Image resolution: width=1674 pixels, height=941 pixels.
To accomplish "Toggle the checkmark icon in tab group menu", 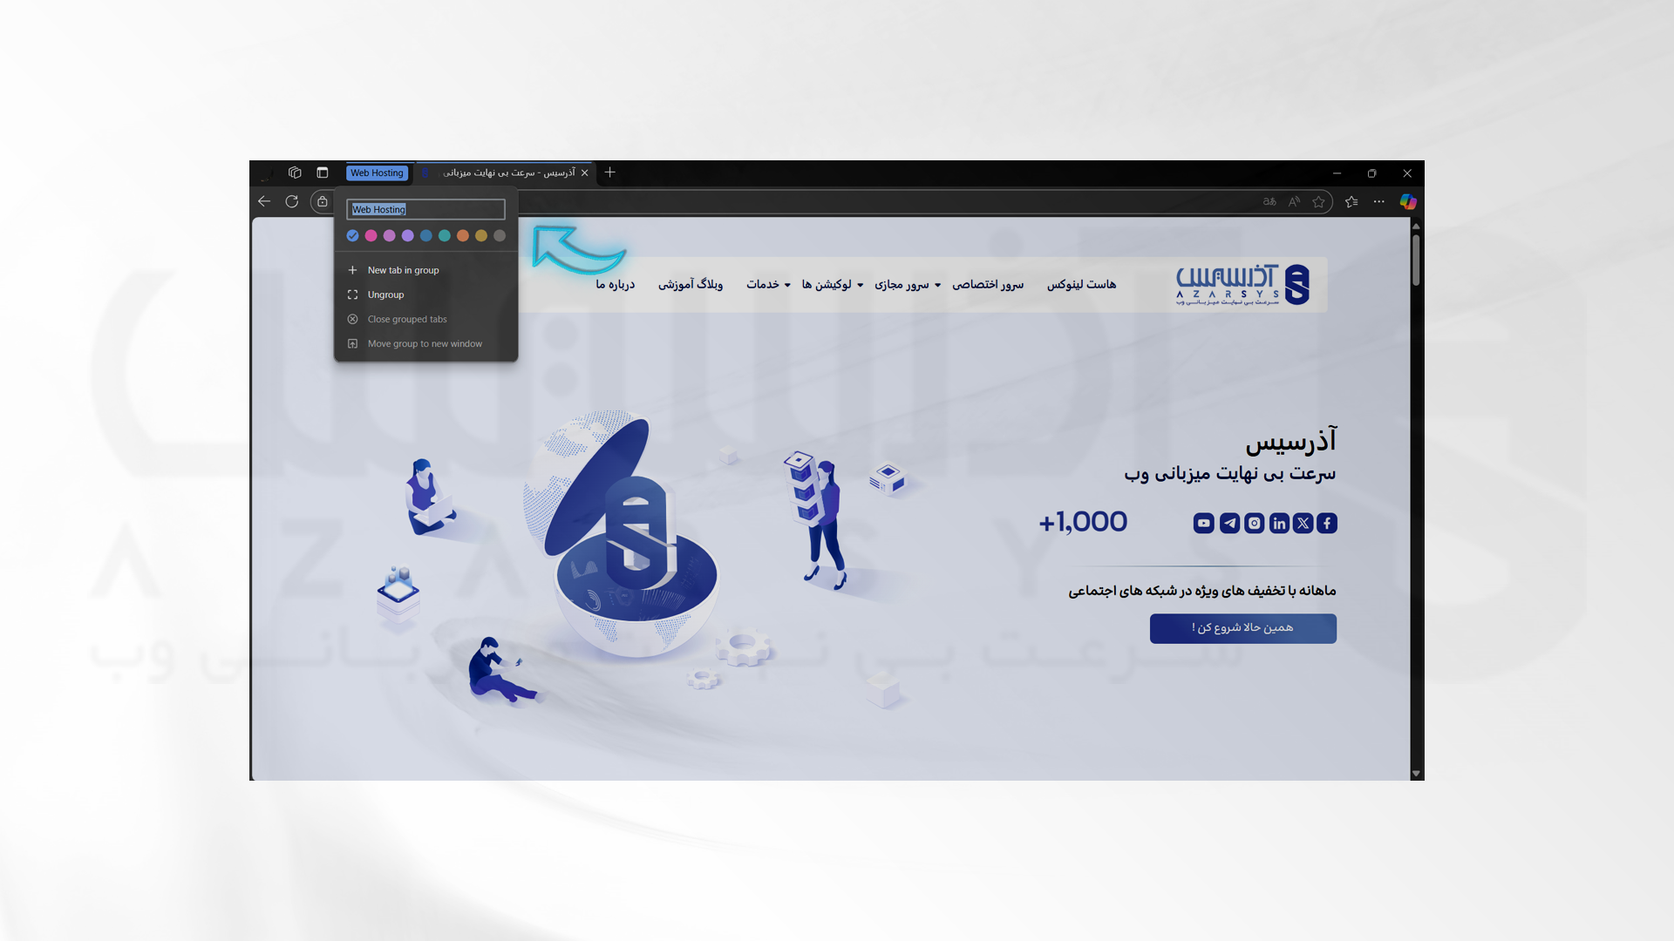I will tap(352, 235).
